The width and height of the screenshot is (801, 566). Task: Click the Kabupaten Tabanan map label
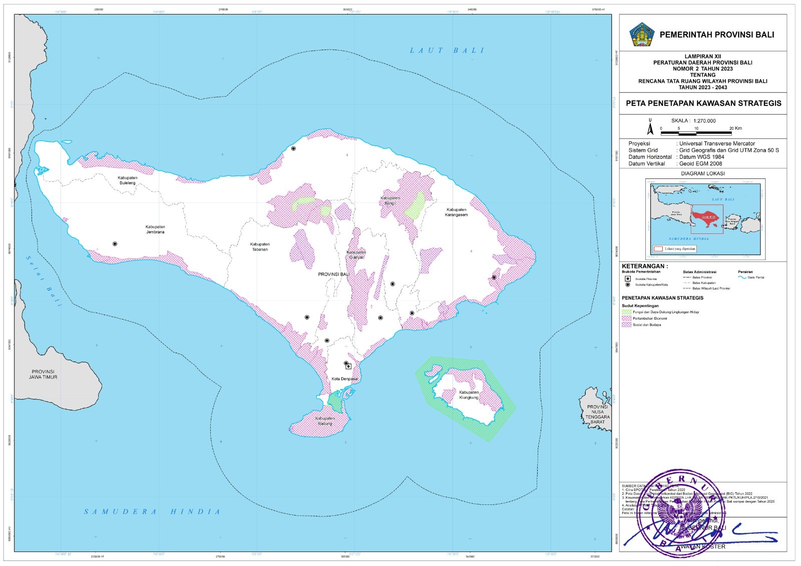260,247
